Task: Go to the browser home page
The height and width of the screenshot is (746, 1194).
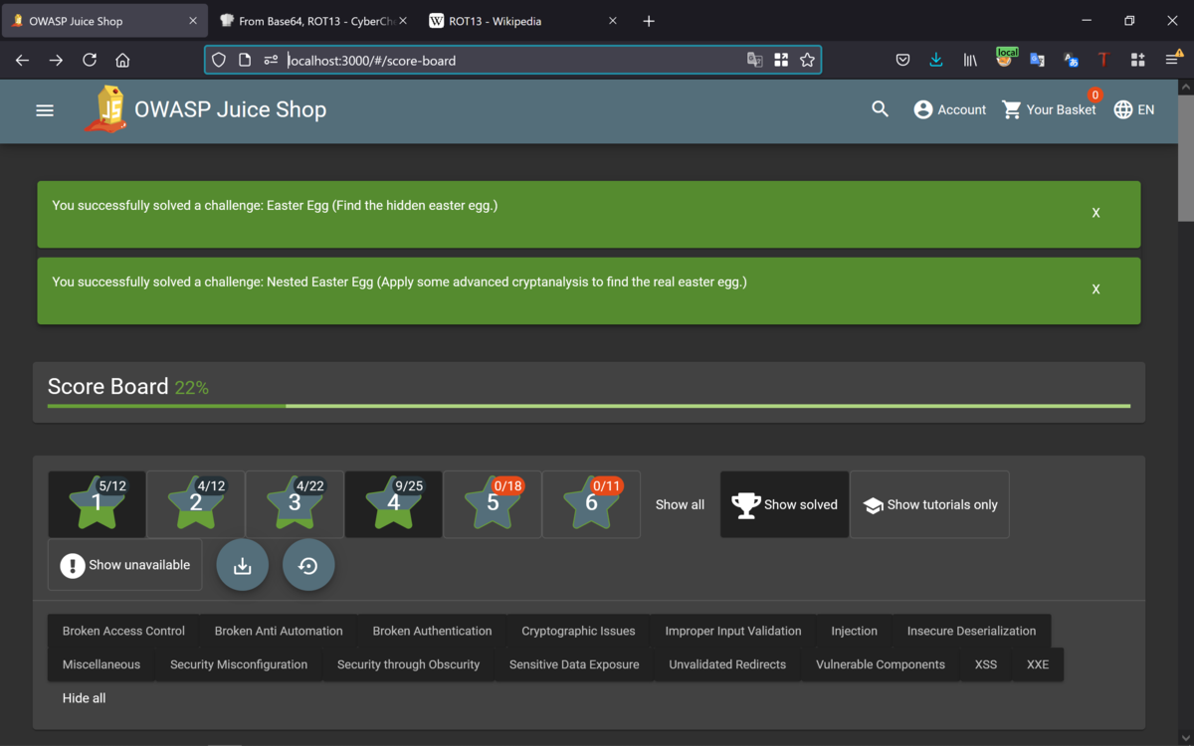Action: coord(122,60)
